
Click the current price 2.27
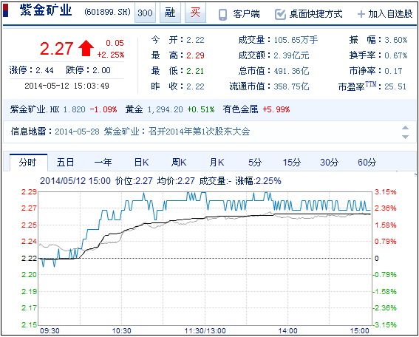pyautogui.click(x=56, y=49)
